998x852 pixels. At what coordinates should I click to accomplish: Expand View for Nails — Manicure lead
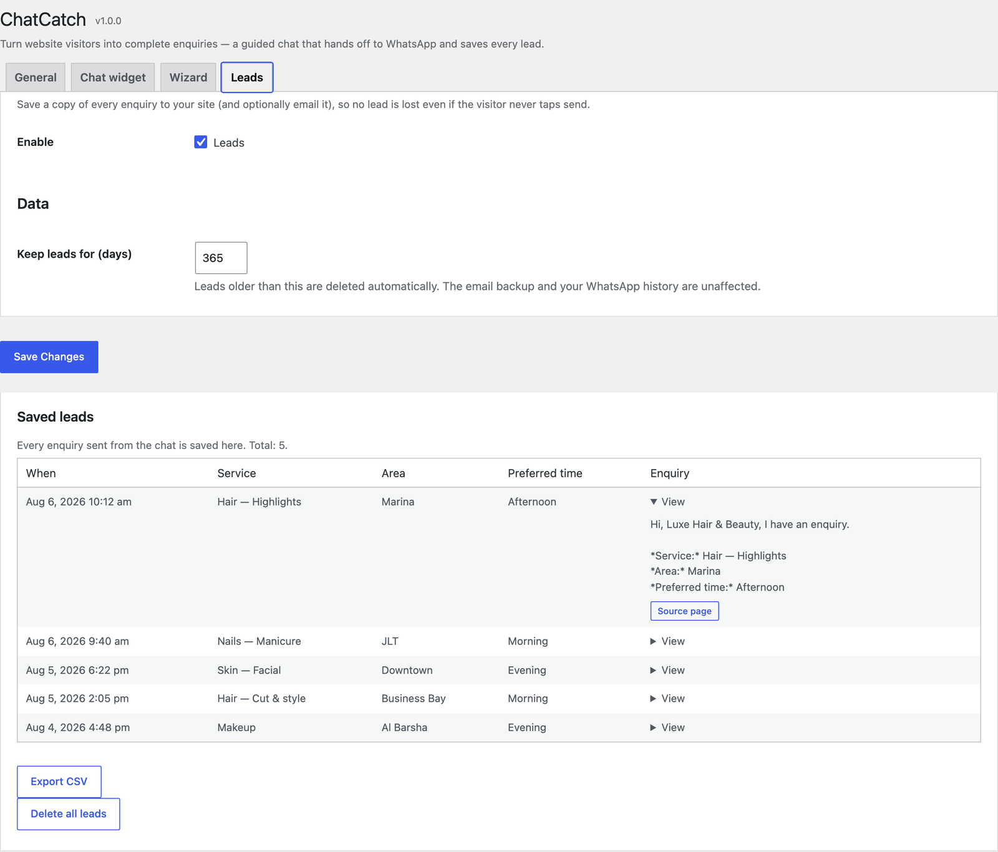667,641
